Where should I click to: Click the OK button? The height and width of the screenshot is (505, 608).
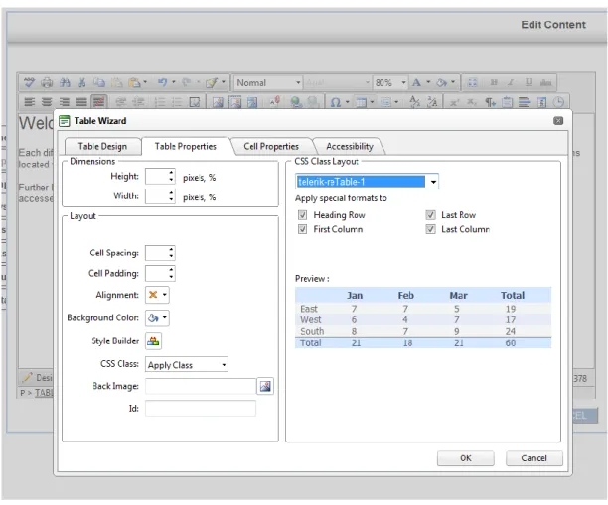click(x=465, y=458)
